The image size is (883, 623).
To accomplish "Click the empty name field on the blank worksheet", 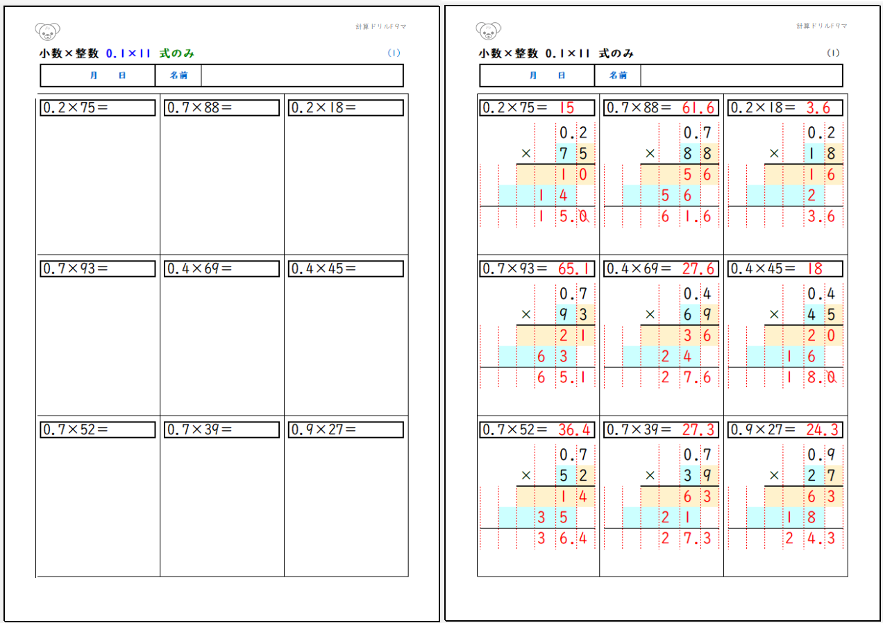I will tap(301, 76).
